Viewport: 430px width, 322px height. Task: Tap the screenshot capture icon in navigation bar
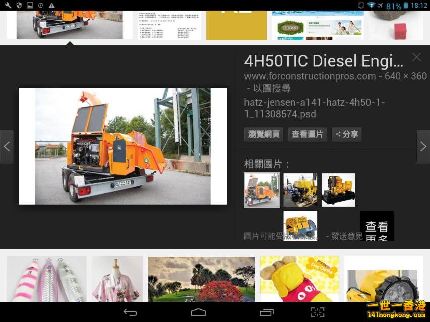(317, 312)
